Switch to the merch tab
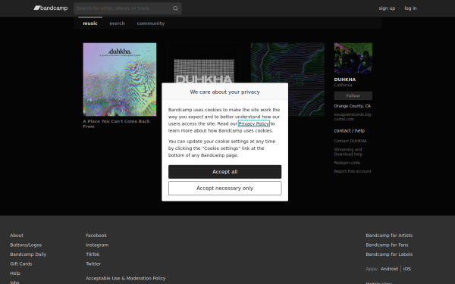455x284 pixels. coord(117,23)
